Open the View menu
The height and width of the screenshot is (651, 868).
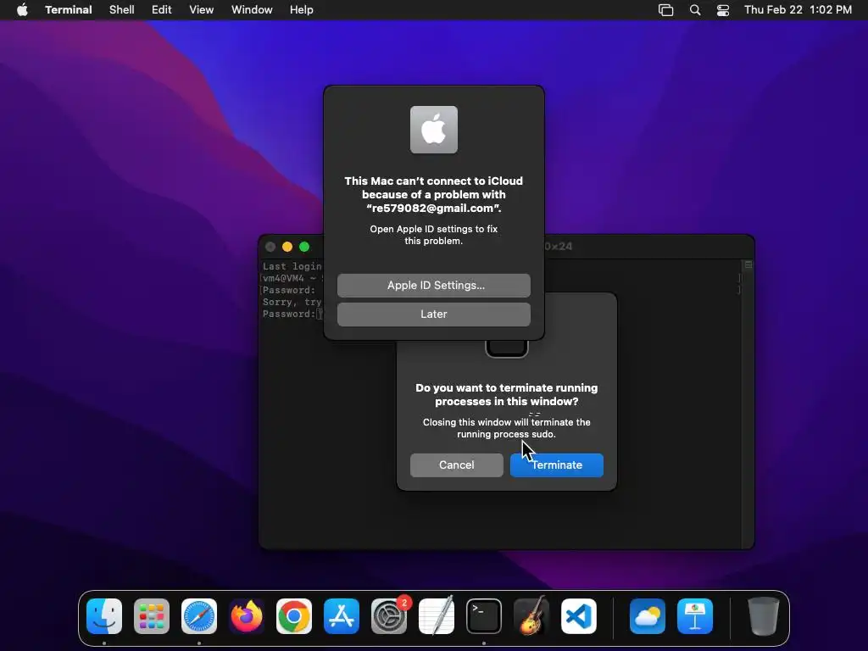(202, 10)
